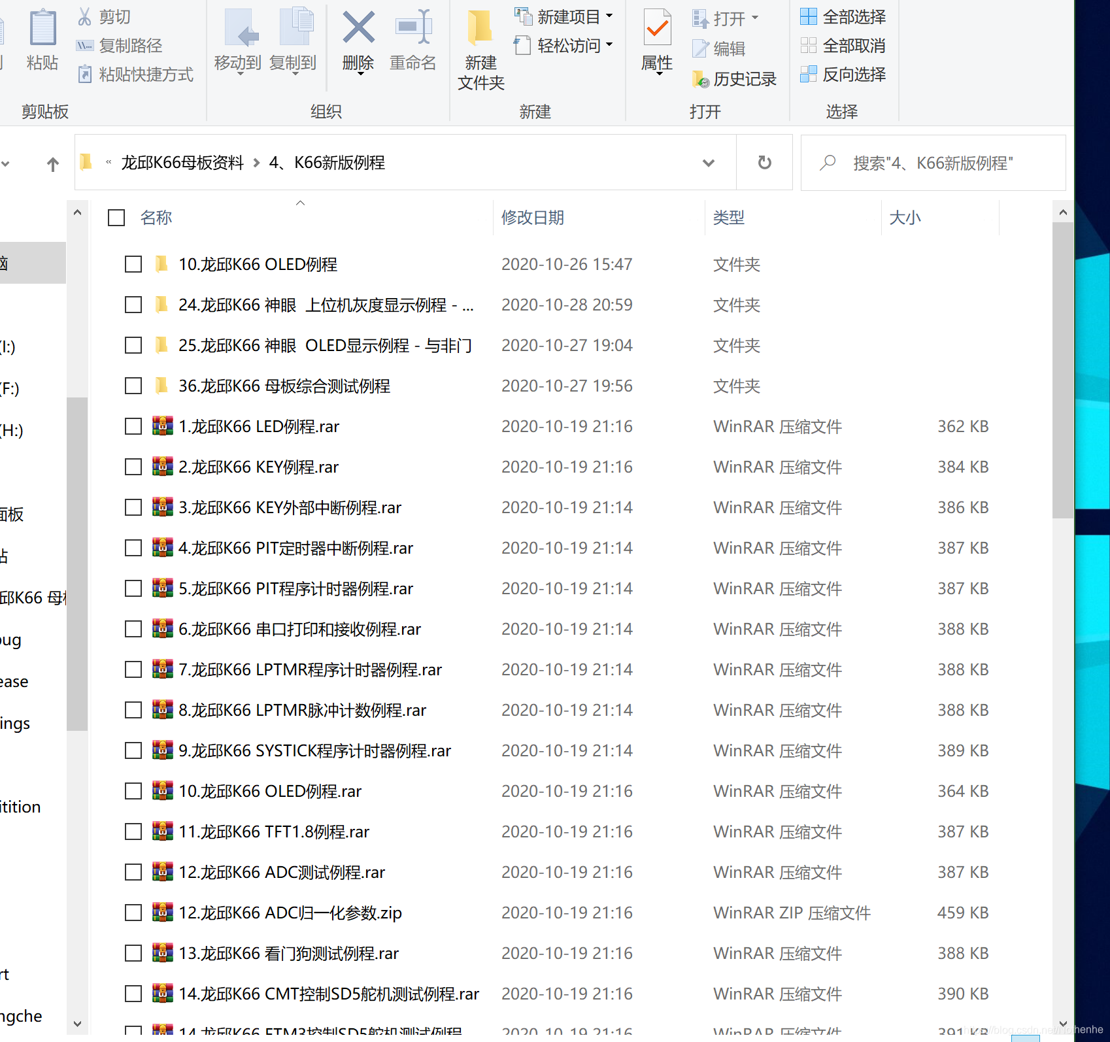Check the box for folder 10.龙邱K66 OLED例程
Image resolution: width=1110 pixels, height=1042 pixels.
point(133,264)
